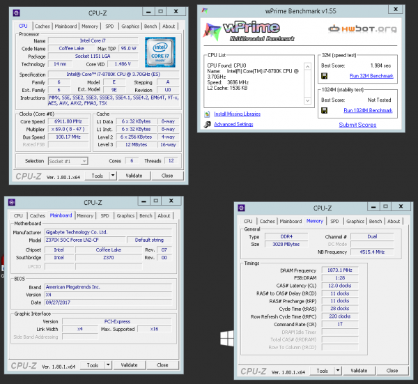The height and width of the screenshot is (384, 418).
Task: Open the SPD tab in the Memory window
Action: pos(336,222)
